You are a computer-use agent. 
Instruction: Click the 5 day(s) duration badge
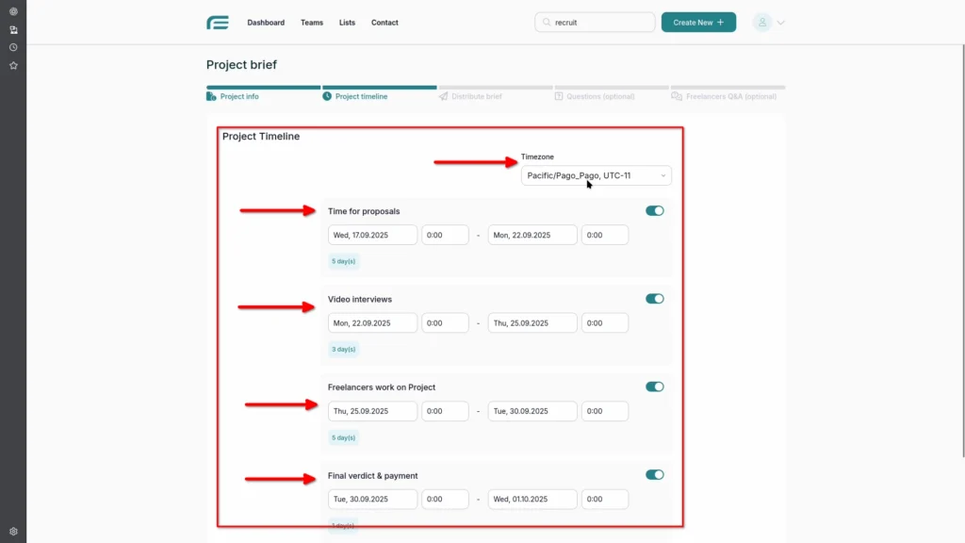[x=343, y=261]
